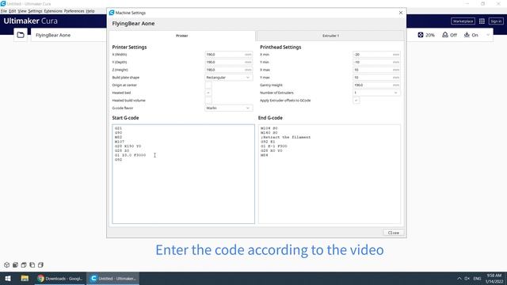507x285 pixels.
Task: Click the adhesion On icon
Action: click(x=467, y=35)
